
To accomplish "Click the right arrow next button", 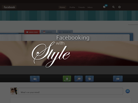I will point(118,79).
